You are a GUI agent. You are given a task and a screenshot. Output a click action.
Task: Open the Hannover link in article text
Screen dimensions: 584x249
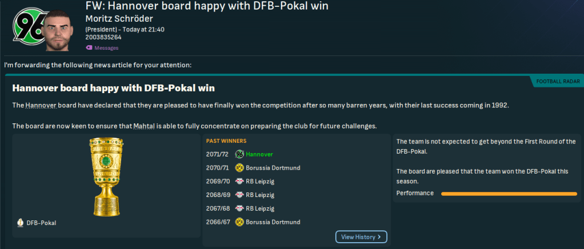tap(41, 106)
